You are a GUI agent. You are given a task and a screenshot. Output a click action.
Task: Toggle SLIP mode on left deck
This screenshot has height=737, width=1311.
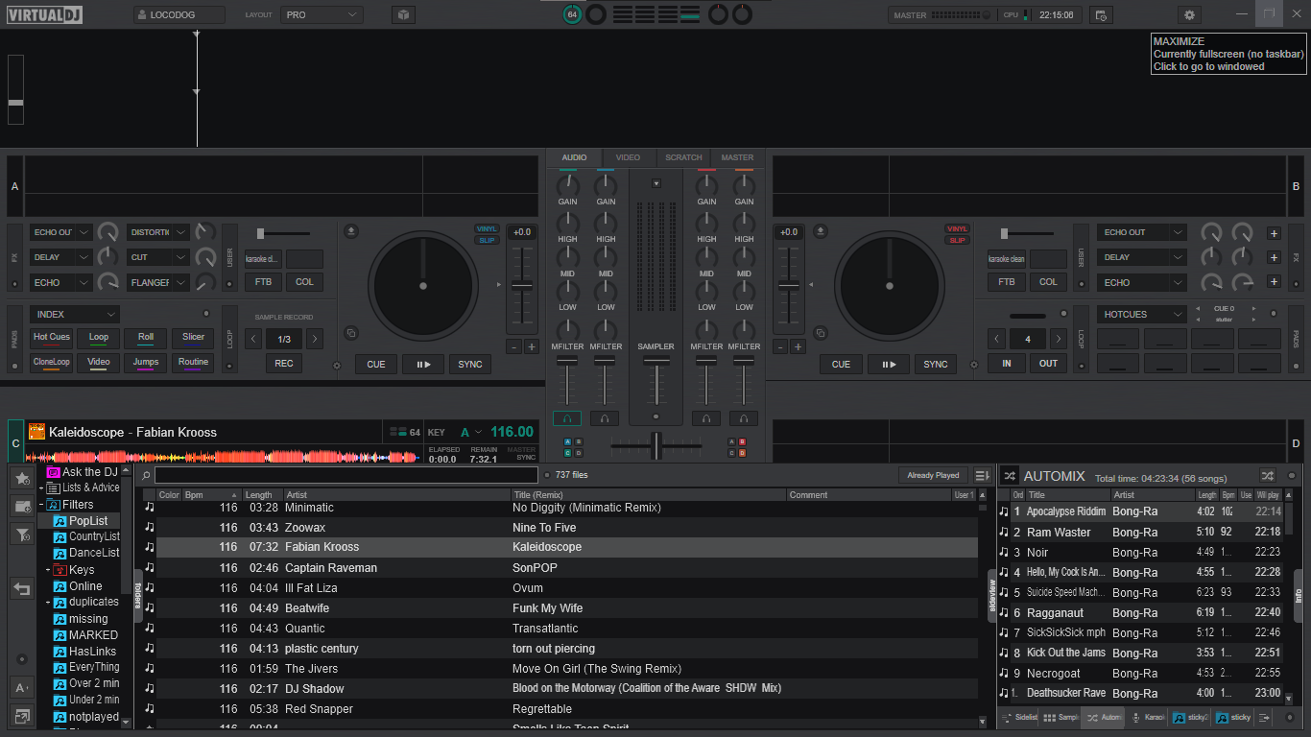coord(488,240)
